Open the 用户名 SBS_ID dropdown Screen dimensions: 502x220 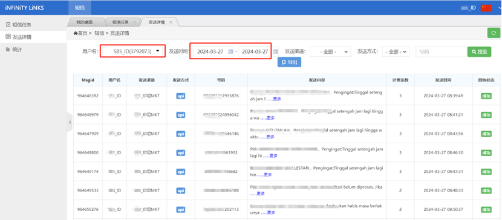click(x=133, y=51)
